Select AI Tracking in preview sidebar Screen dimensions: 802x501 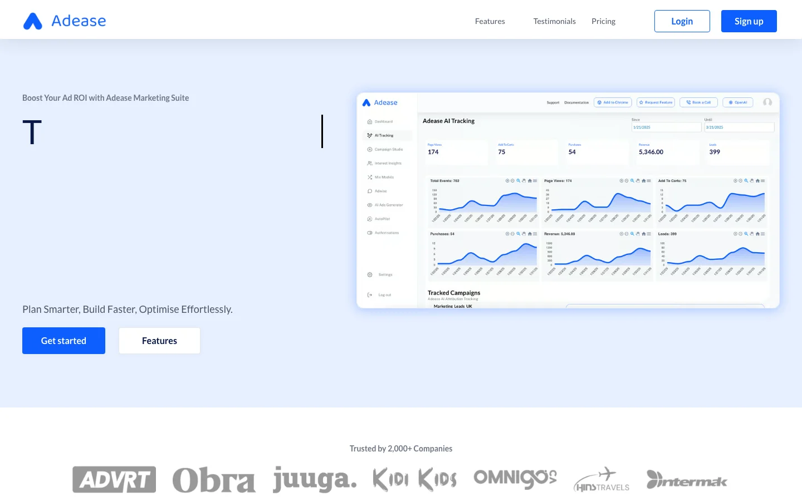click(387, 135)
